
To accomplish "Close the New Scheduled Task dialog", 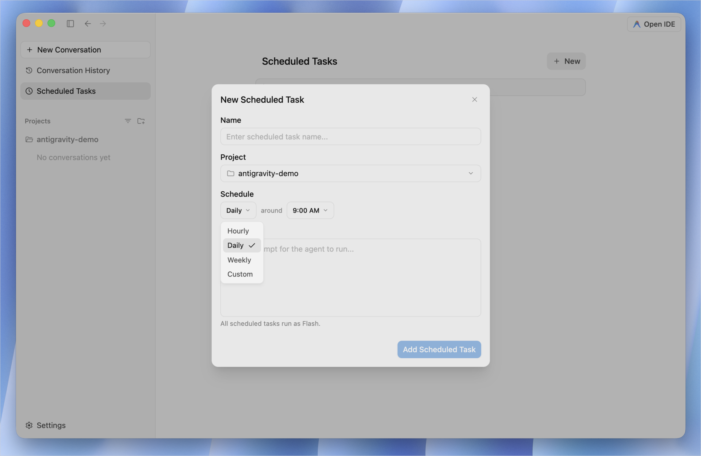I will click(474, 100).
